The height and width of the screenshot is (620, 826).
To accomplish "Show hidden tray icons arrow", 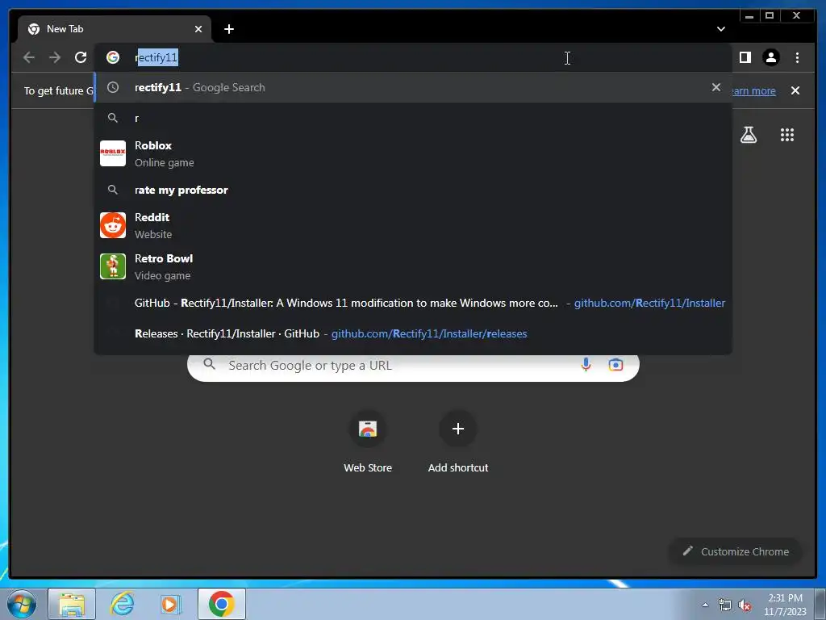I will [705, 605].
